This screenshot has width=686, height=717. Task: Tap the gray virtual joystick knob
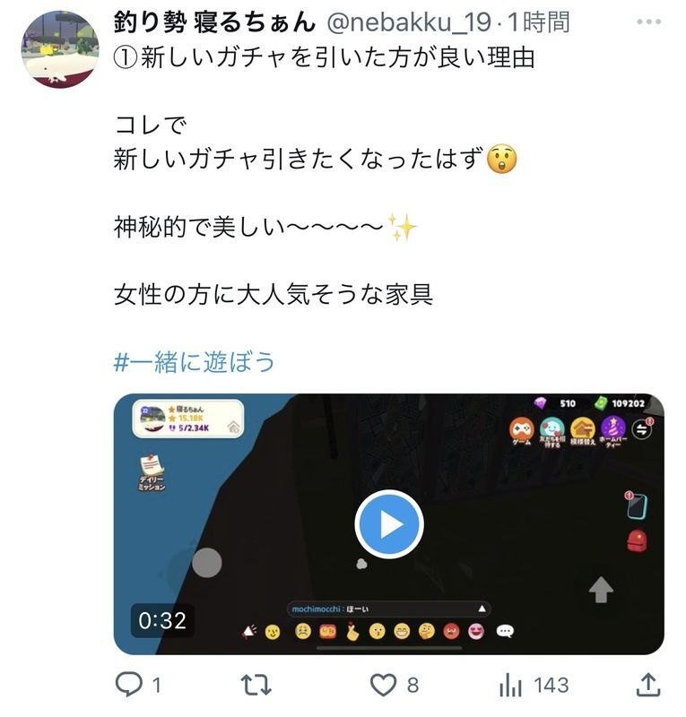click(x=207, y=563)
